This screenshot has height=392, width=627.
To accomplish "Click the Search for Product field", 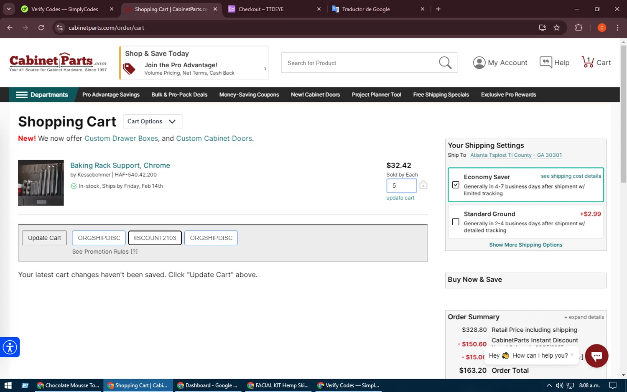I will (359, 63).
